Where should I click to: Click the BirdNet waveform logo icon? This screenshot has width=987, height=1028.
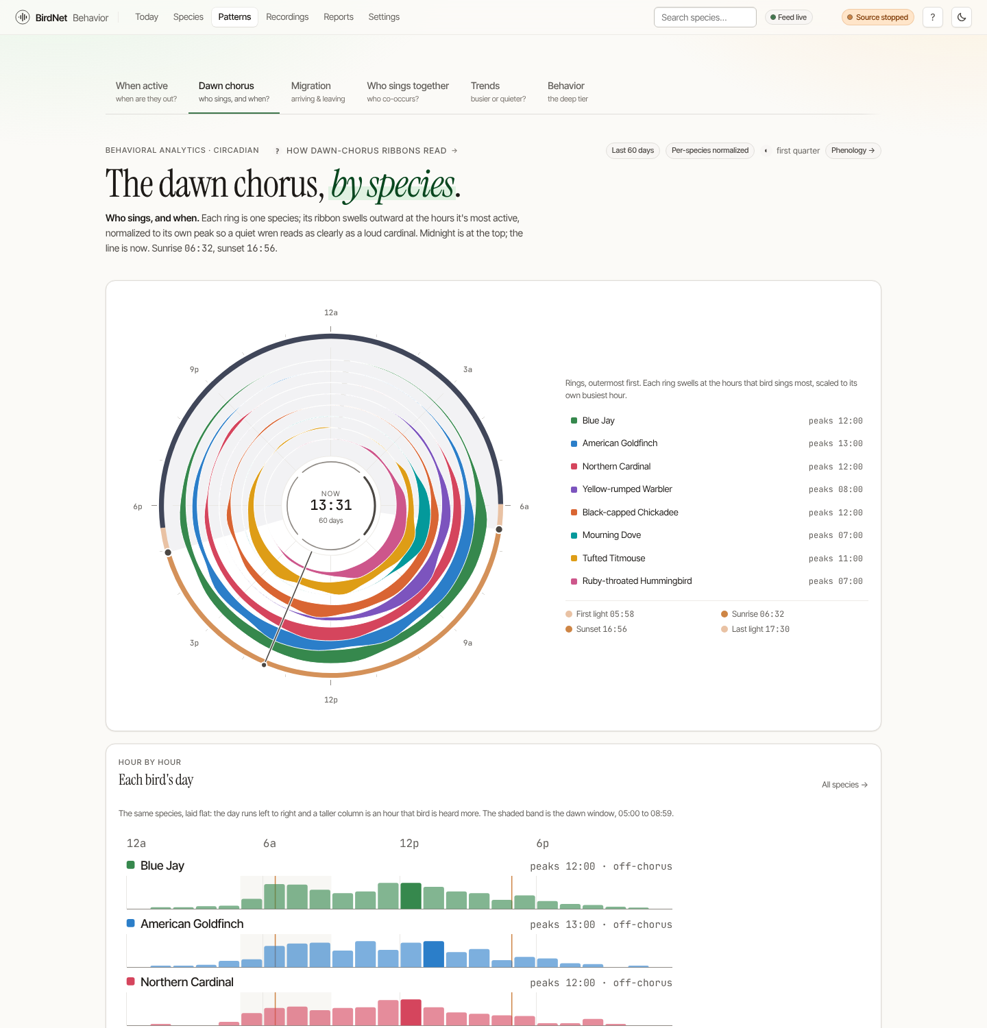click(x=23, y=17)
